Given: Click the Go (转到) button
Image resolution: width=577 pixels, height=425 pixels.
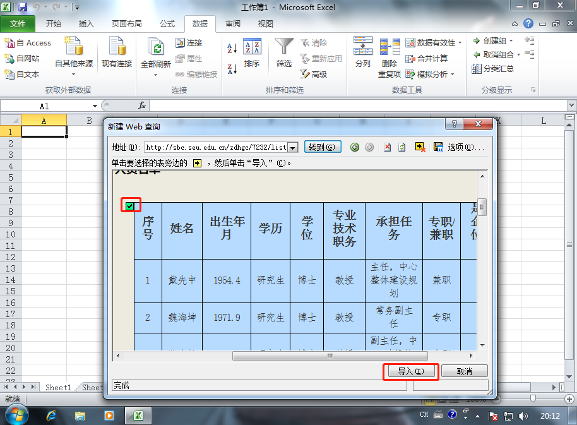Looking at the screenshot, I should (x=323, y=147).
